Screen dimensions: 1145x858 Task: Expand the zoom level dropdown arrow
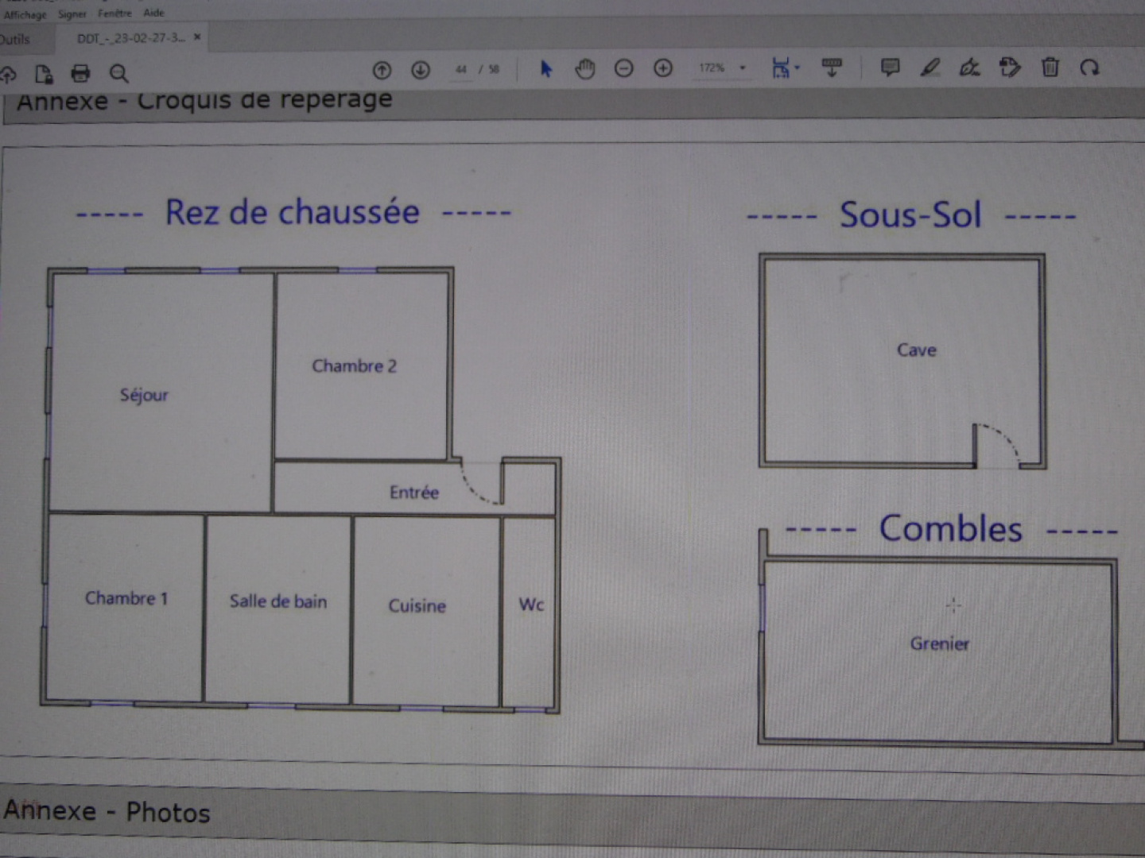coord(743,68)
